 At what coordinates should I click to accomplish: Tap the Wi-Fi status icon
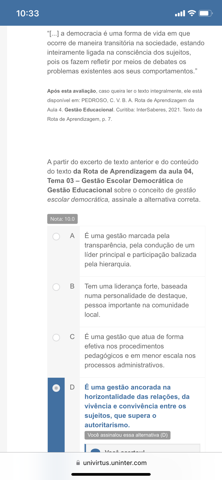pos(192,13)
